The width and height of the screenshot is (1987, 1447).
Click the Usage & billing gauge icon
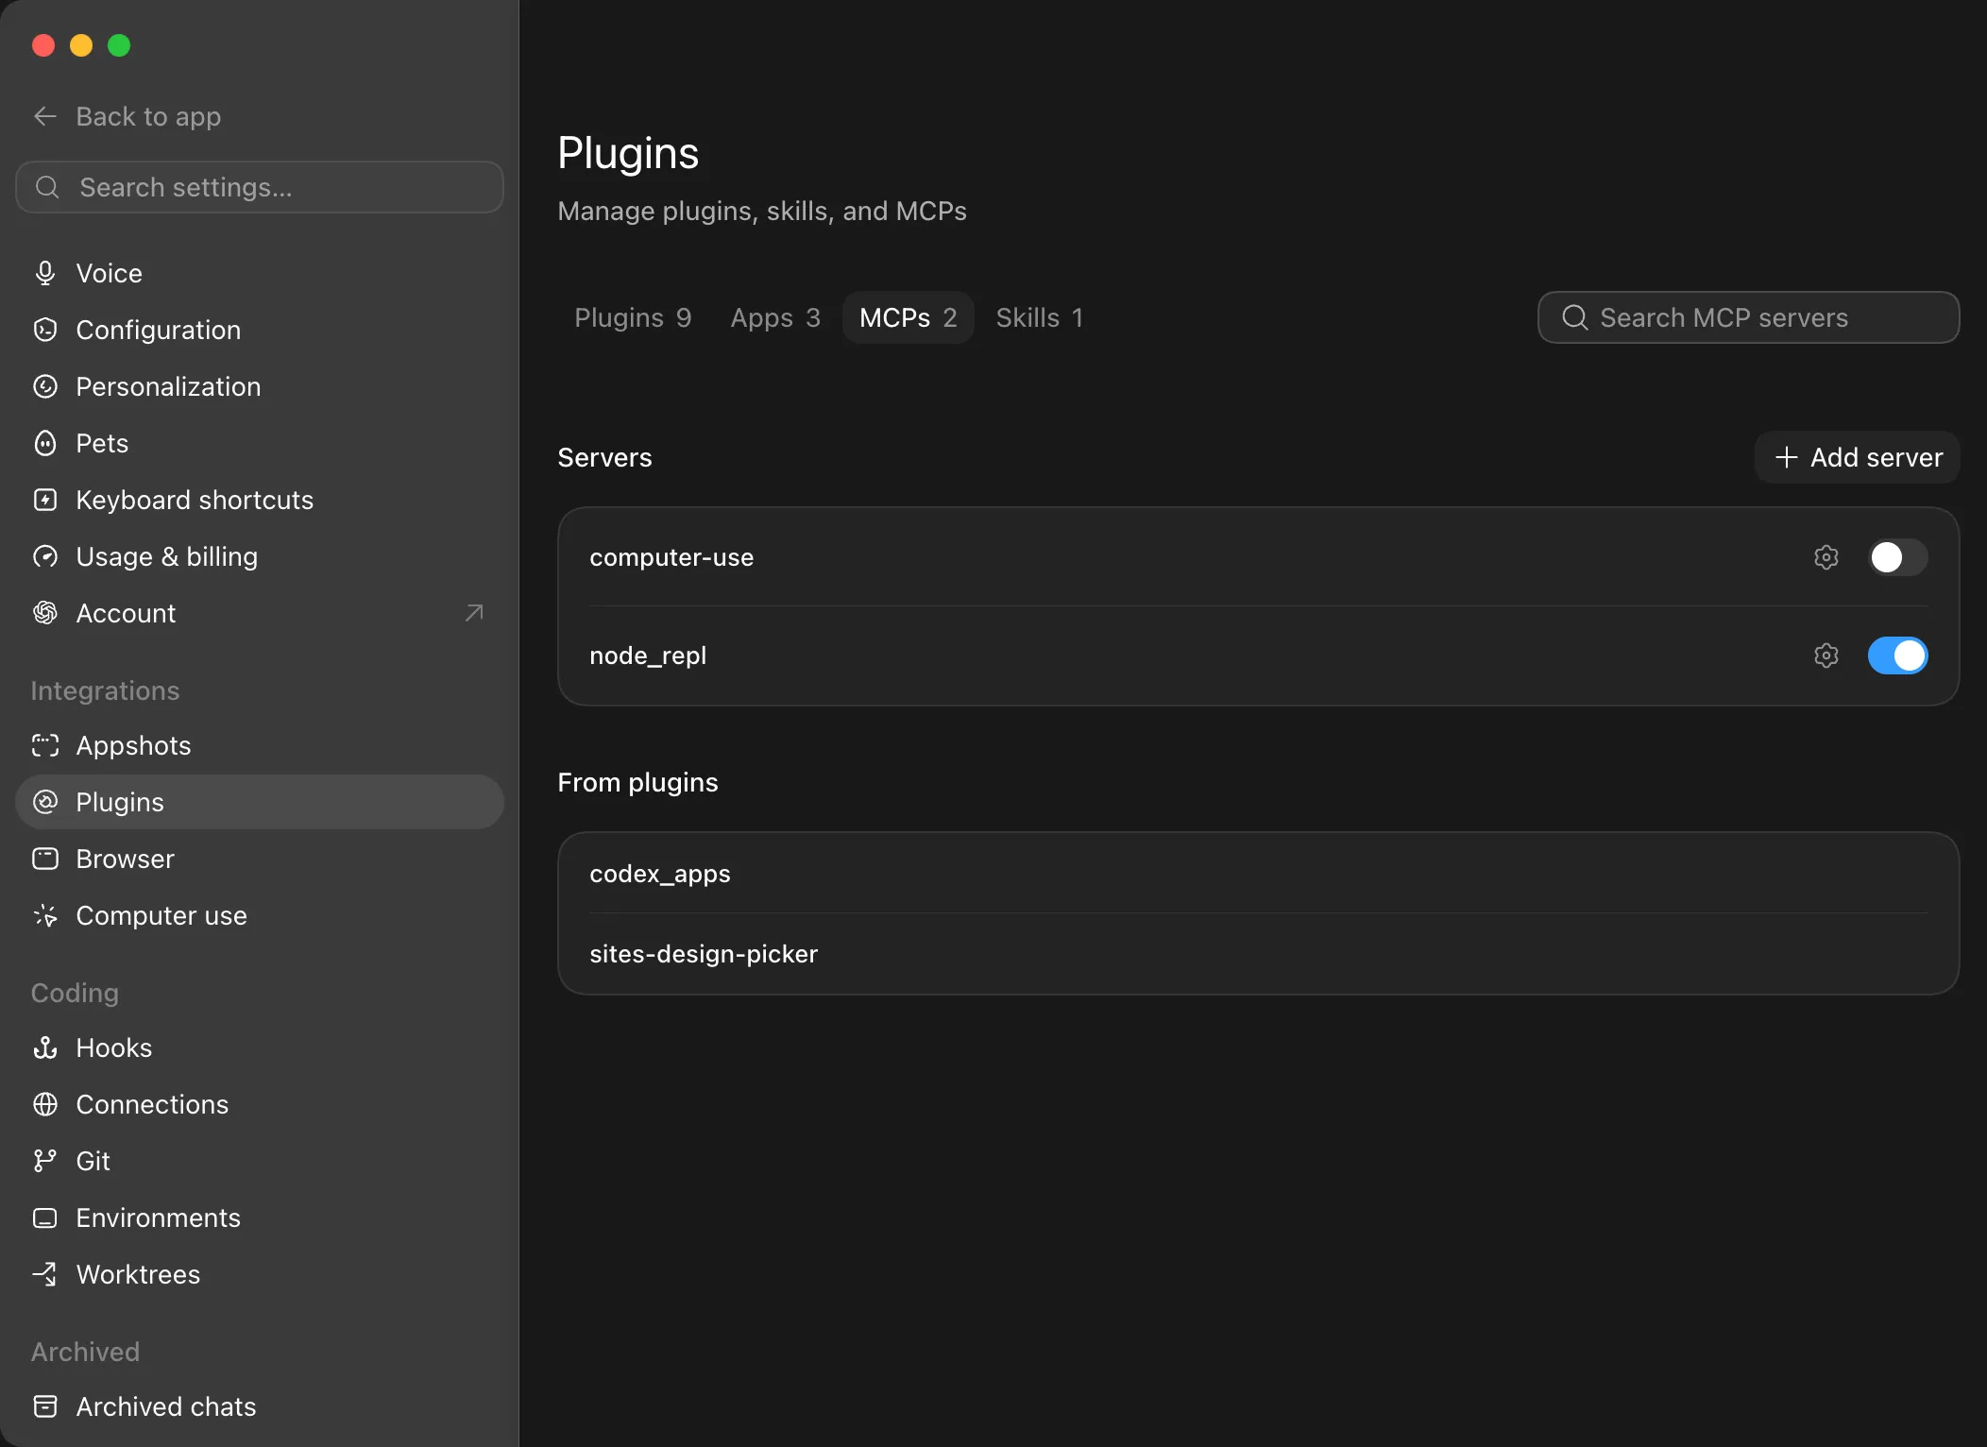coord(45,556)
